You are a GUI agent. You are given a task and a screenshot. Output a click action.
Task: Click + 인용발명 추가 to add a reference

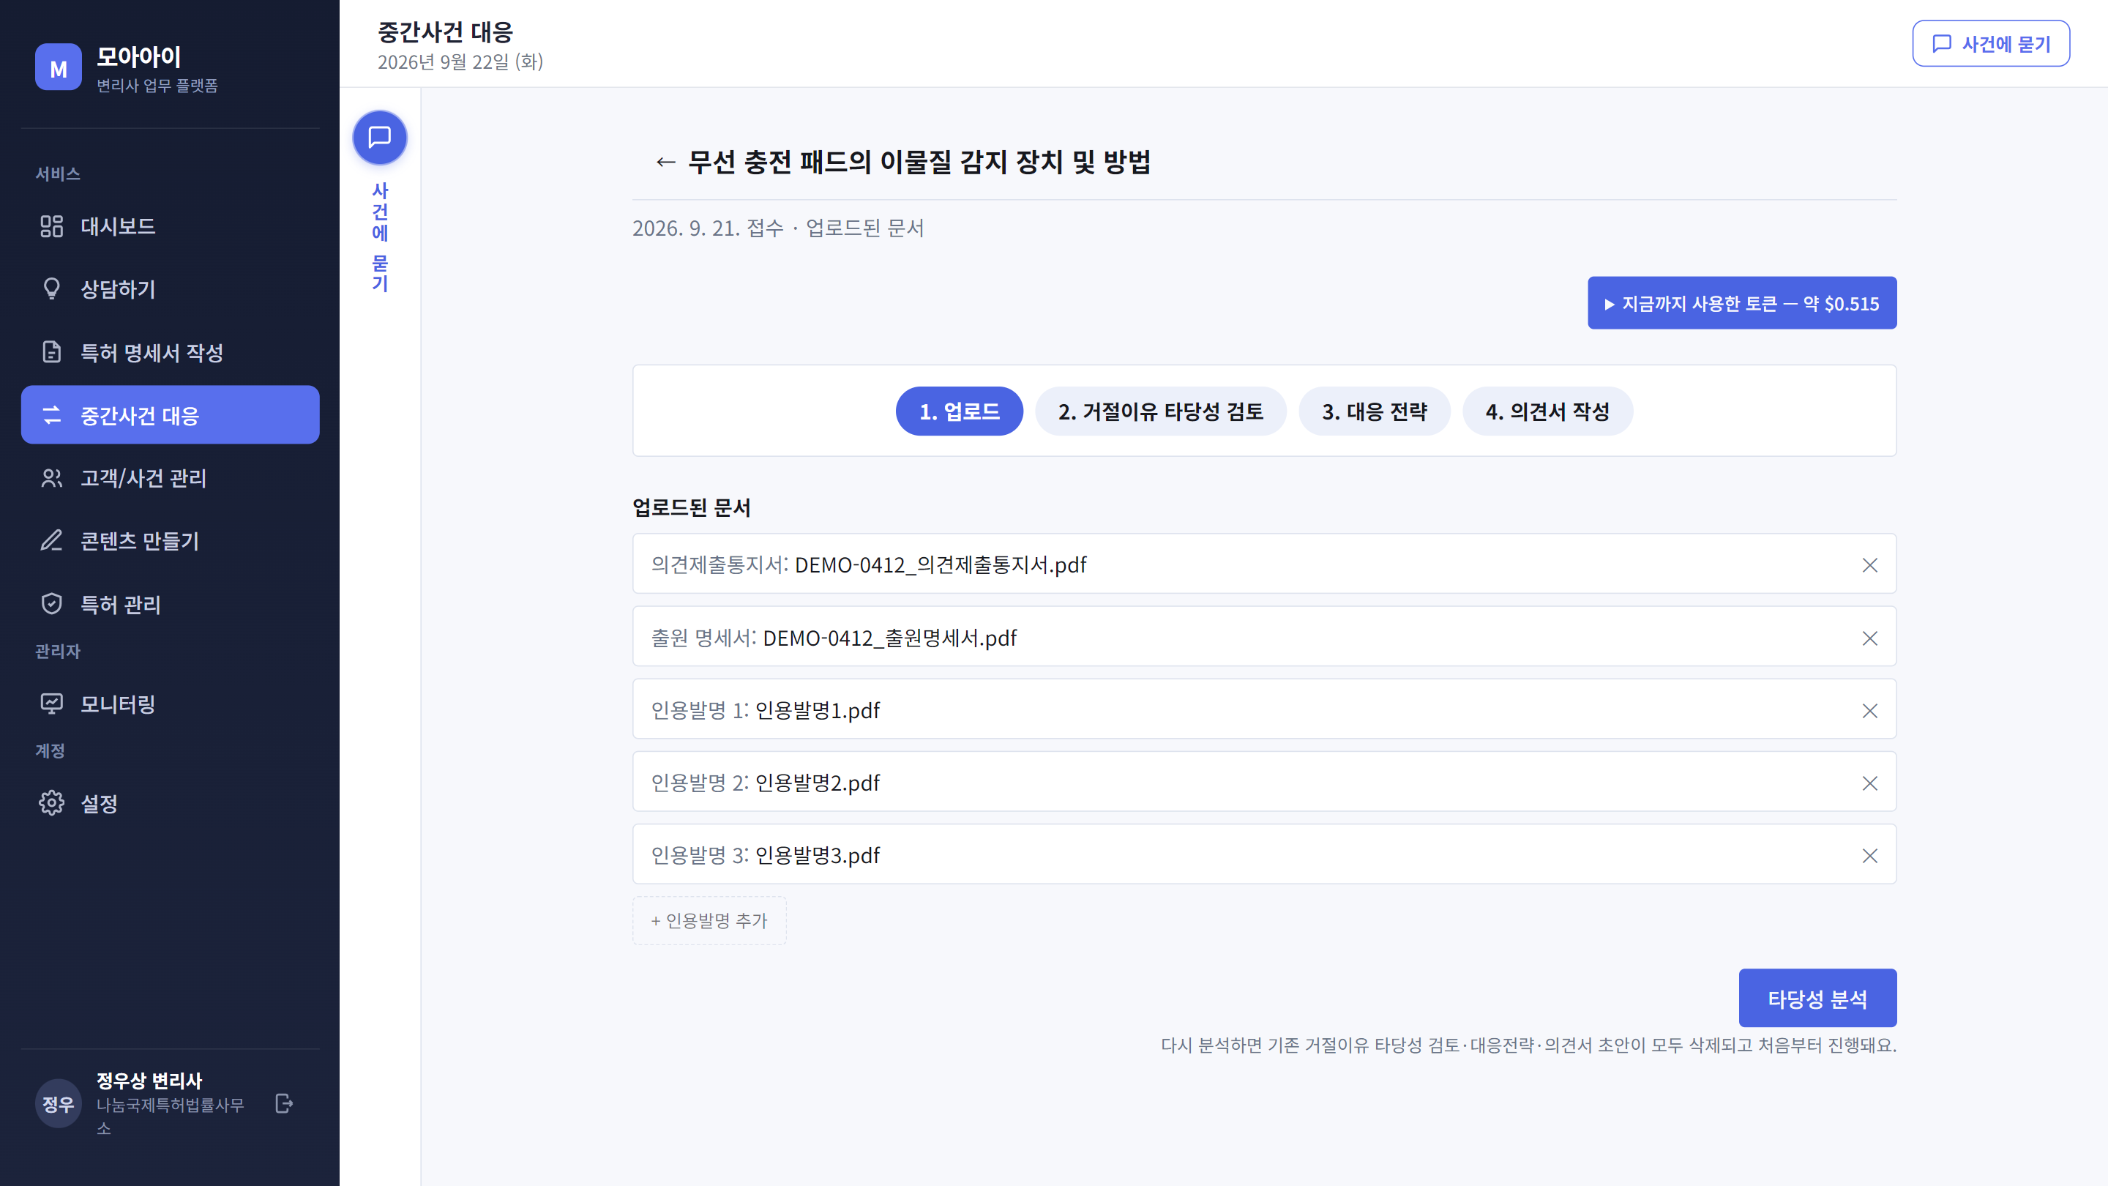pyautogui.click(x=709, y=921)
